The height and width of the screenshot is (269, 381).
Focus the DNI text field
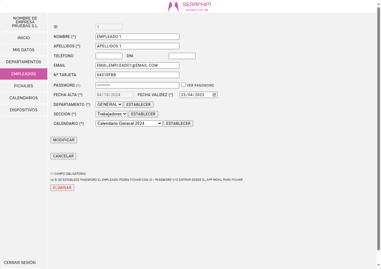[x=182, y=56]
